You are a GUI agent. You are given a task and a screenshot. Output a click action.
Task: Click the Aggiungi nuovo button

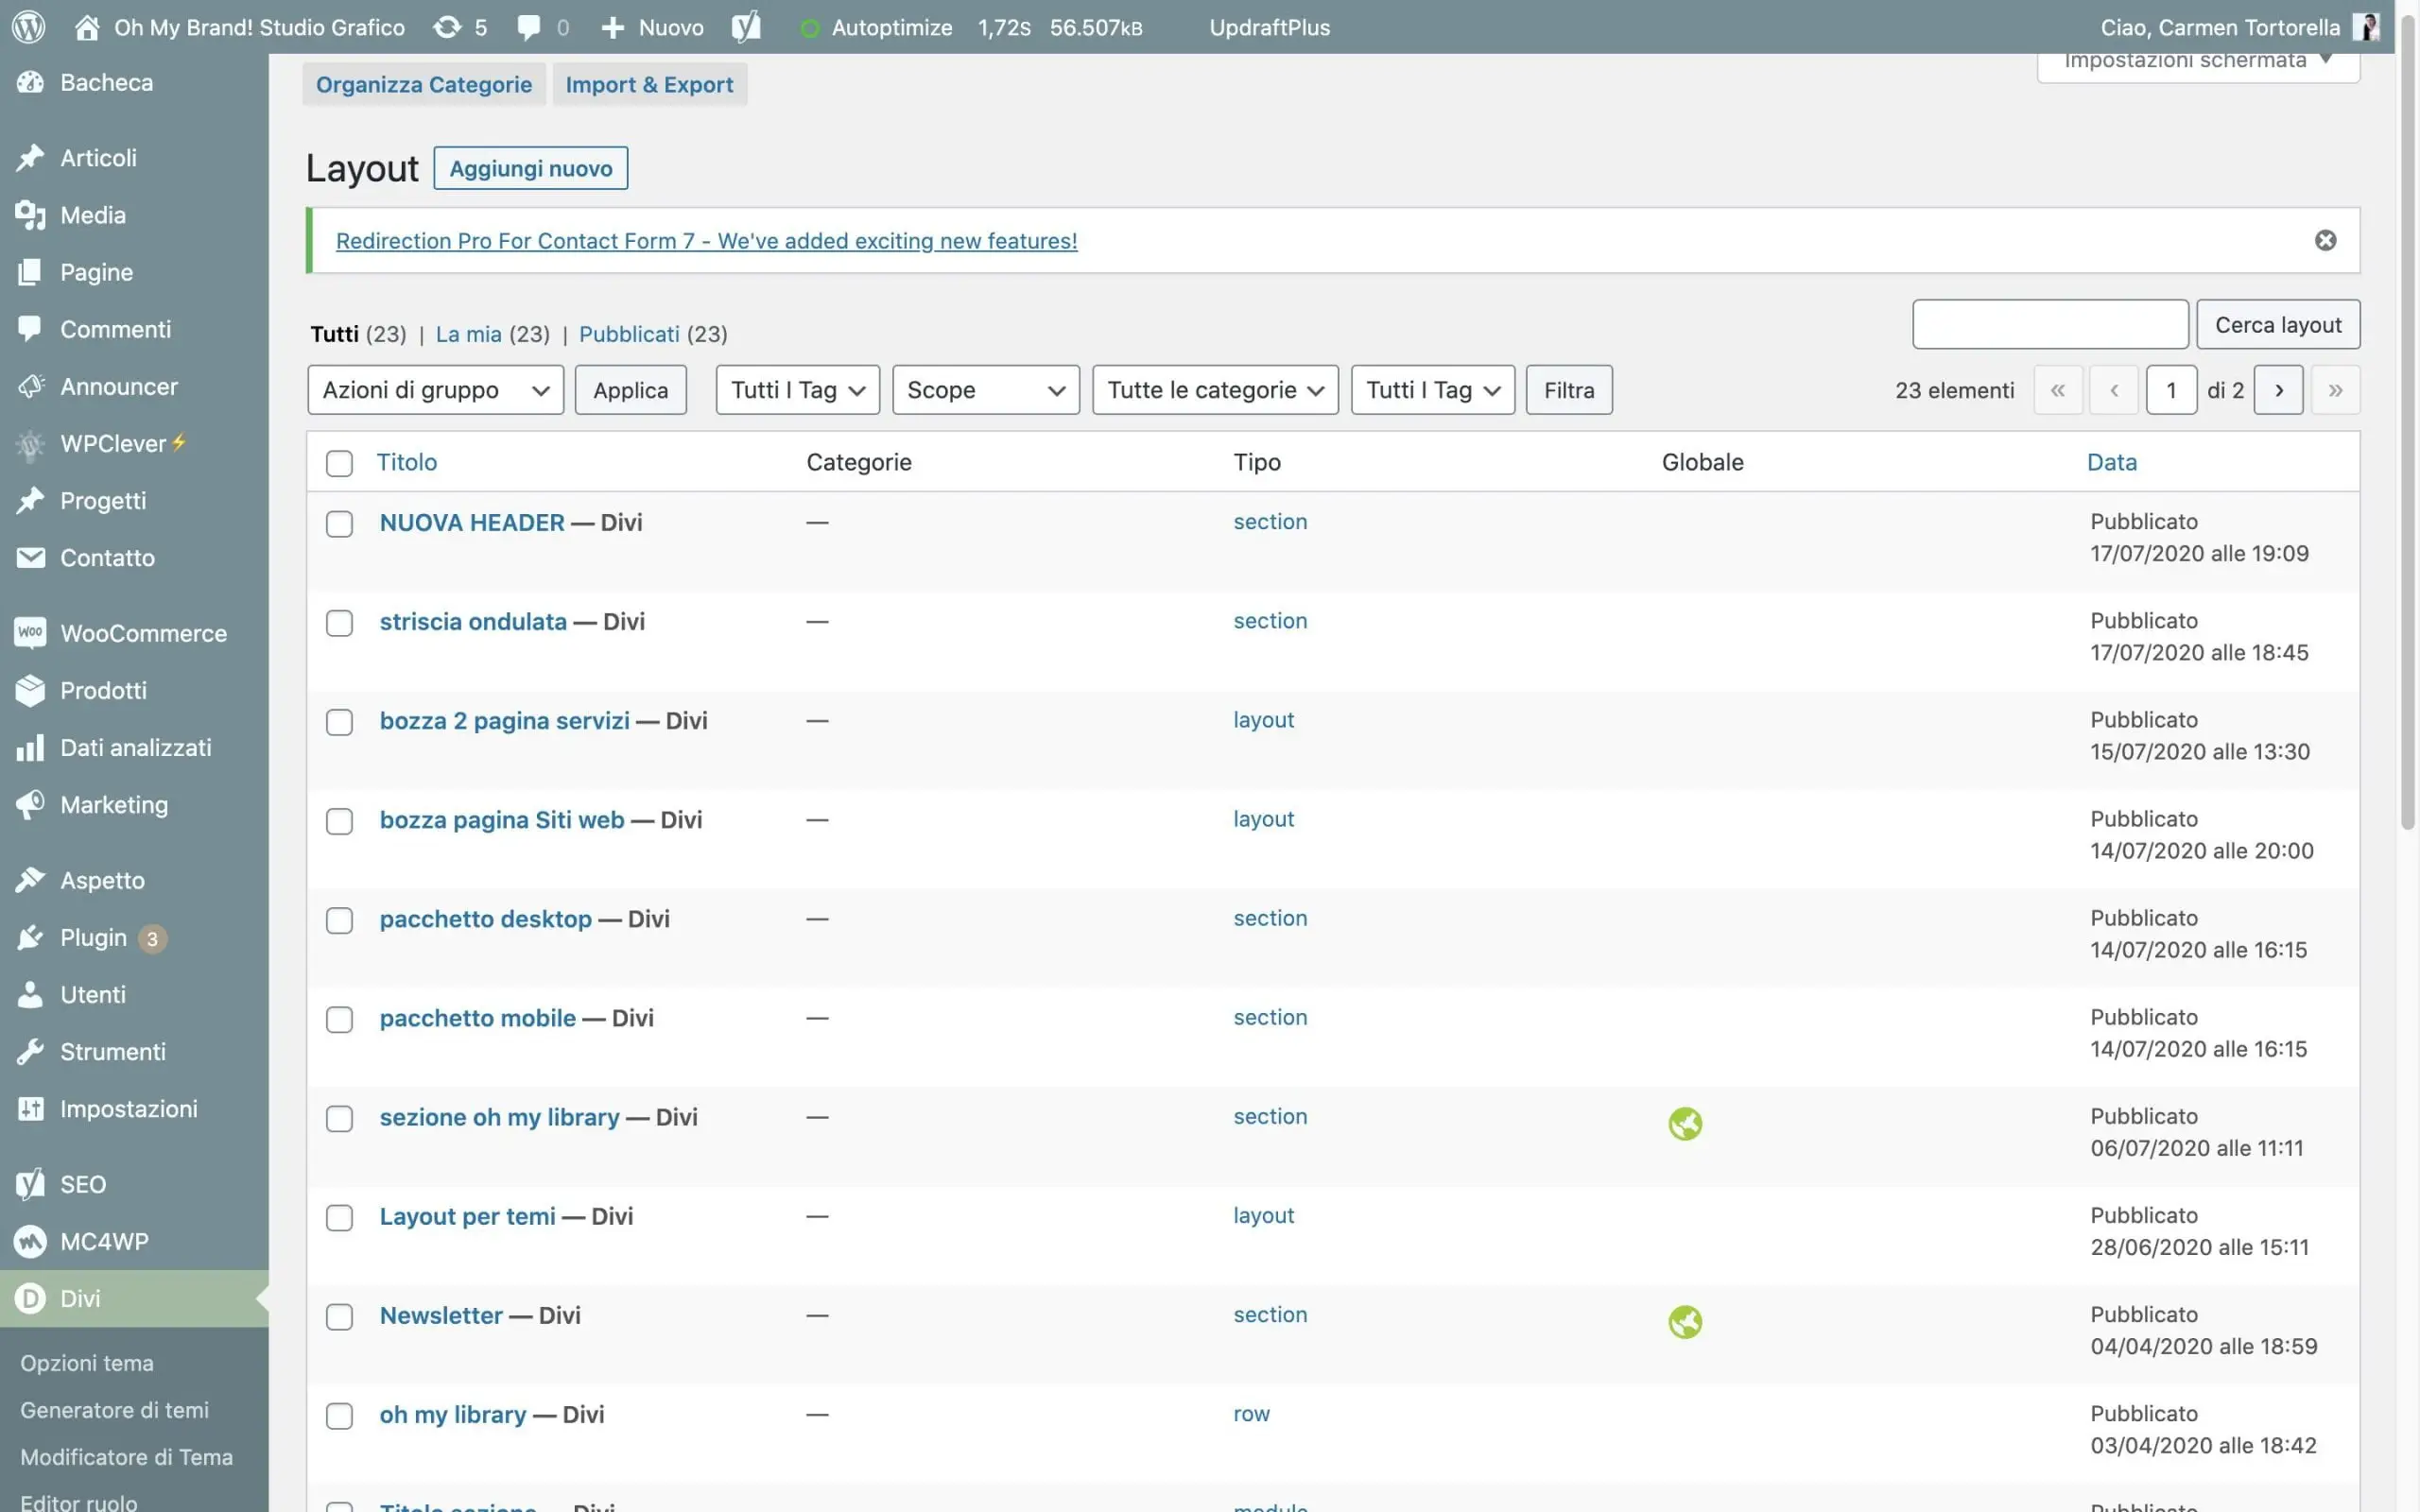coord(530,168)
